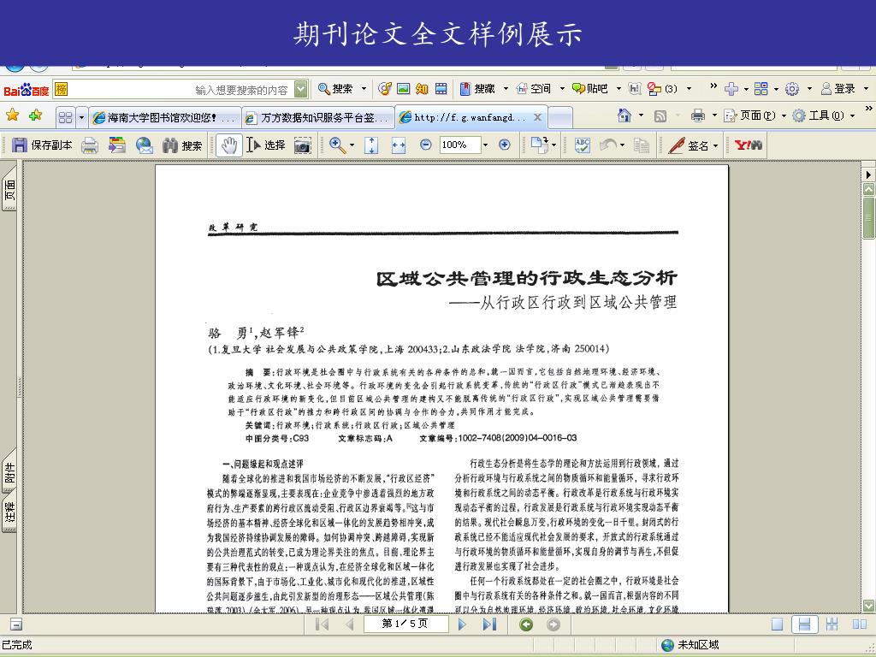
Task: Open the Baidu music icon
Action: click(x=384, y=88)
